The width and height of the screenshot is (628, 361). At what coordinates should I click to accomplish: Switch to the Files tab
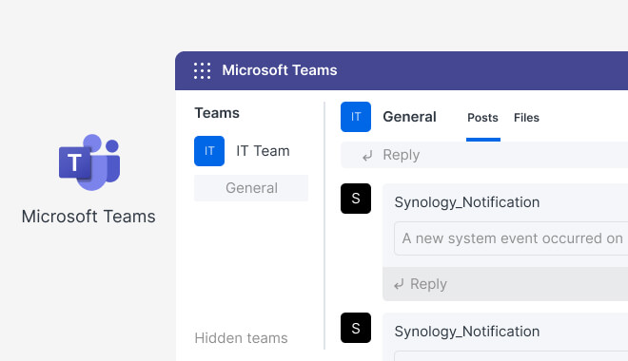[526, 118]
